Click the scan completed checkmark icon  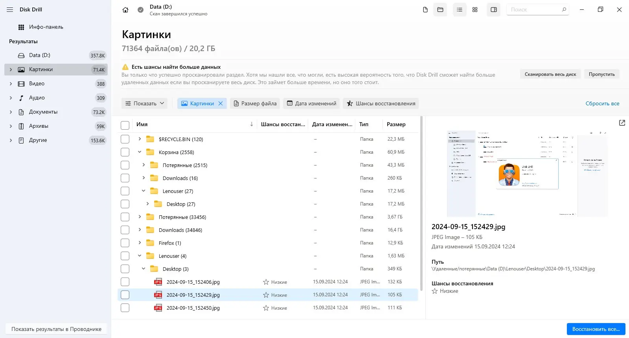(x=140, y=10)
